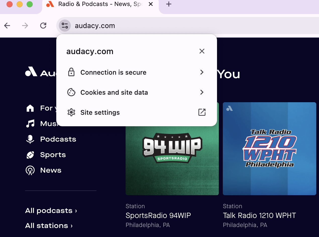Reload the current page

tap(43, 26)
